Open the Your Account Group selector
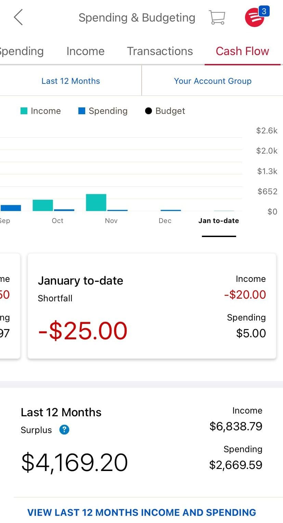Image resolution: width=283 pixels, height=523 pixels. 213,81
